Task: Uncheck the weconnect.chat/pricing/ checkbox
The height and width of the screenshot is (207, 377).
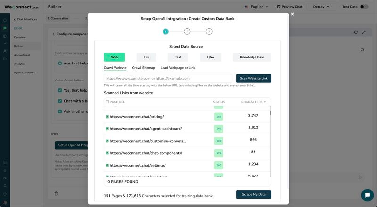Action: coord(107,117)
